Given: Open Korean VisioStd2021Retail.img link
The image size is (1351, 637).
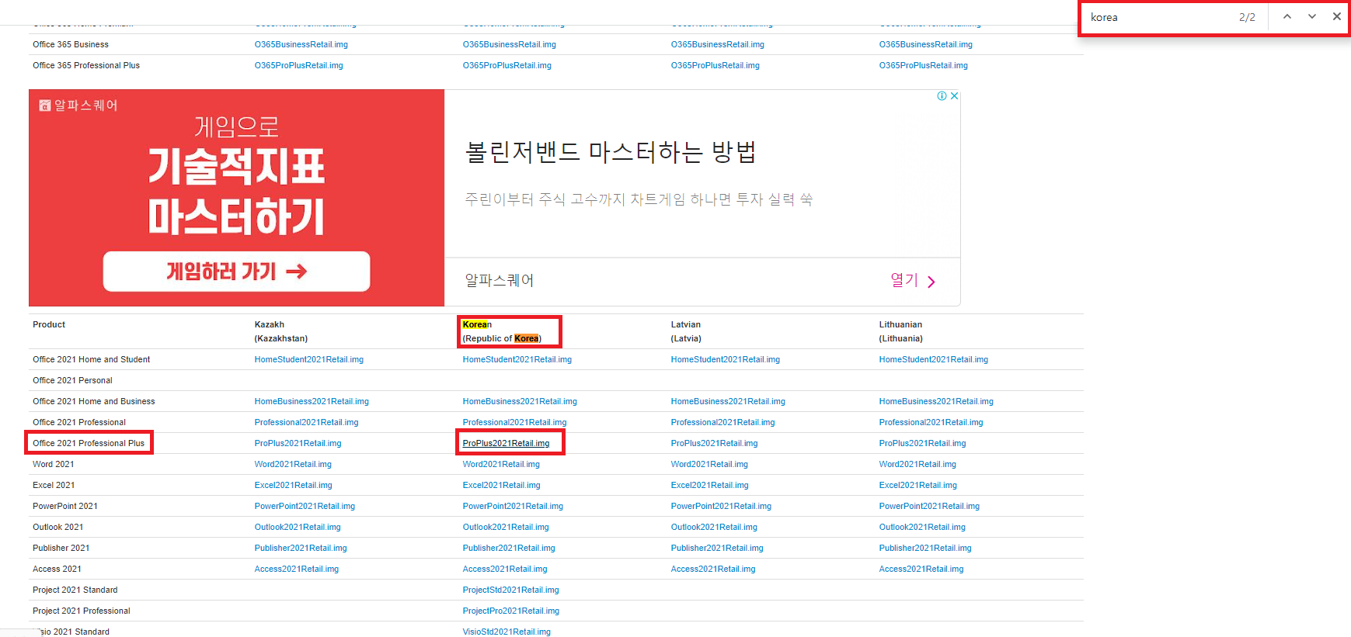Looking at the screenshot, I should [x=507, y=632].
